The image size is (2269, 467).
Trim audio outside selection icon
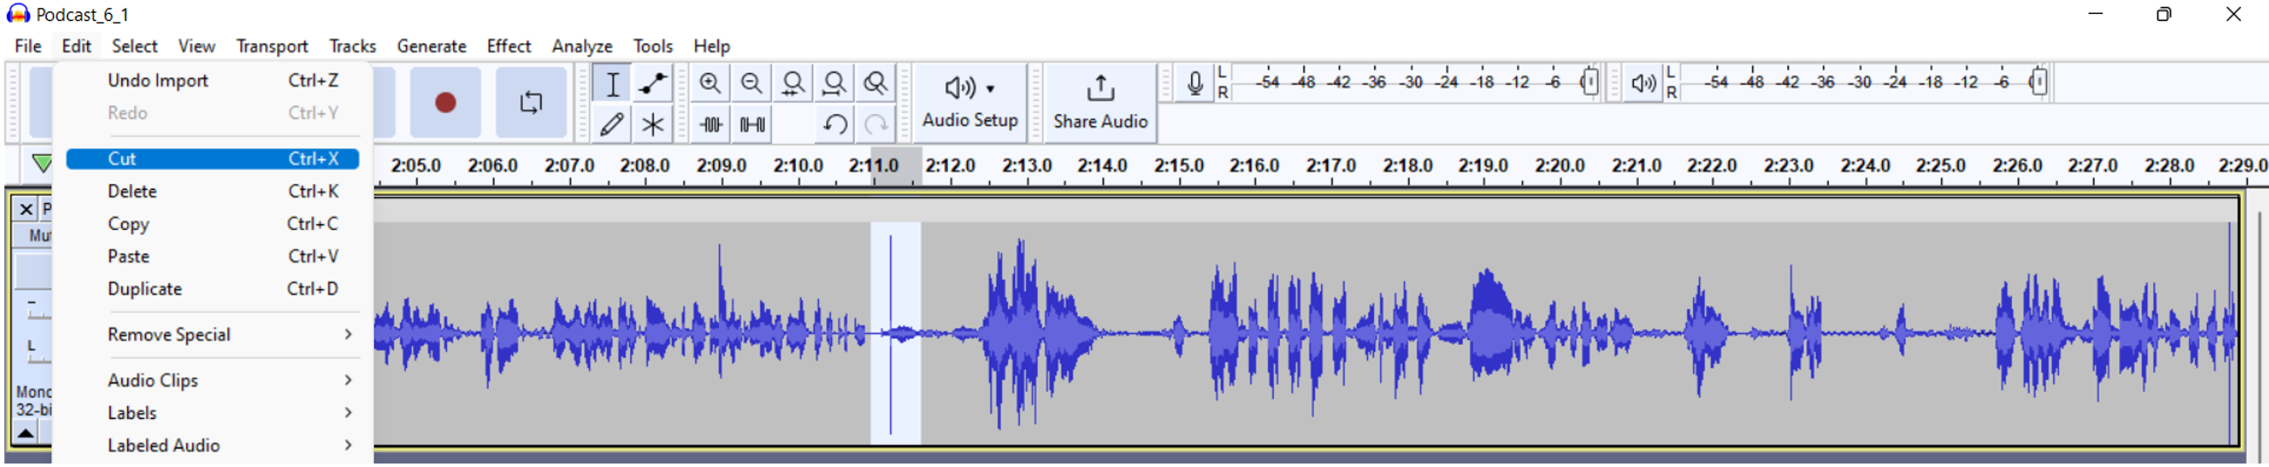coord(711,125)
